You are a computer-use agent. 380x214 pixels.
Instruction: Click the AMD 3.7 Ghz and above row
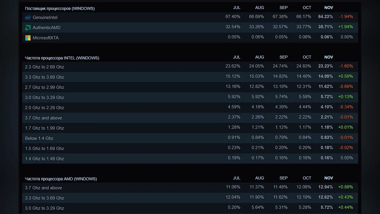[x=43, y=188]
